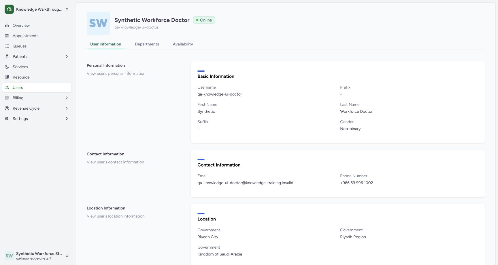This screenshot has height=265, width=498.
Task: Switch to the Availability tab
Action: pyautogui.click(x=183, y=44)
